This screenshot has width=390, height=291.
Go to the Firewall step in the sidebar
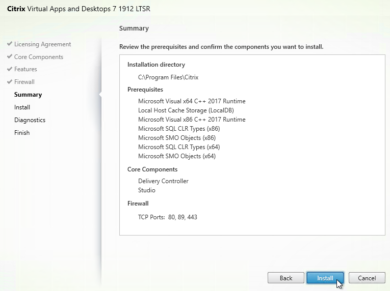coord(24,82)
